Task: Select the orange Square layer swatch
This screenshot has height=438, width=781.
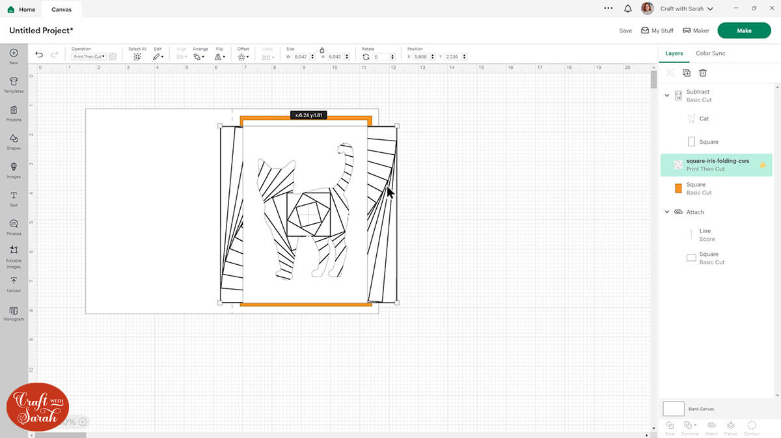Action: click(678, 189)
